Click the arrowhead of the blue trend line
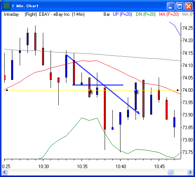This screenshot has width=195, height=177. pos(138,113)
